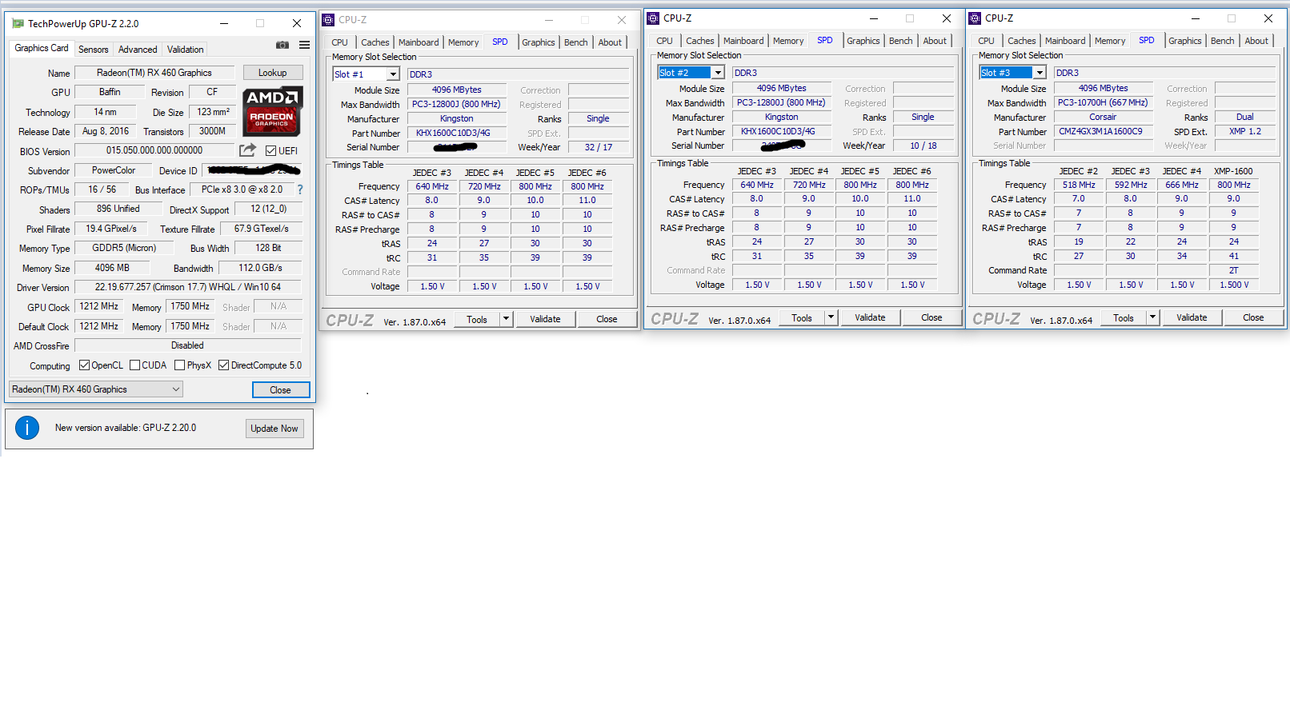This screenshot has height=702, width=1290.
Task: Click the Week/Year value 10 / 18
Action: (x=923, y=146)
